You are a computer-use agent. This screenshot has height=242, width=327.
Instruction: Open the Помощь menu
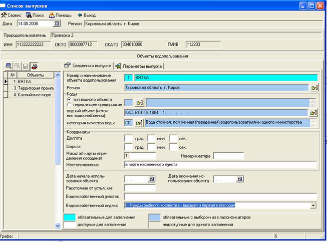tap(61, 15)
